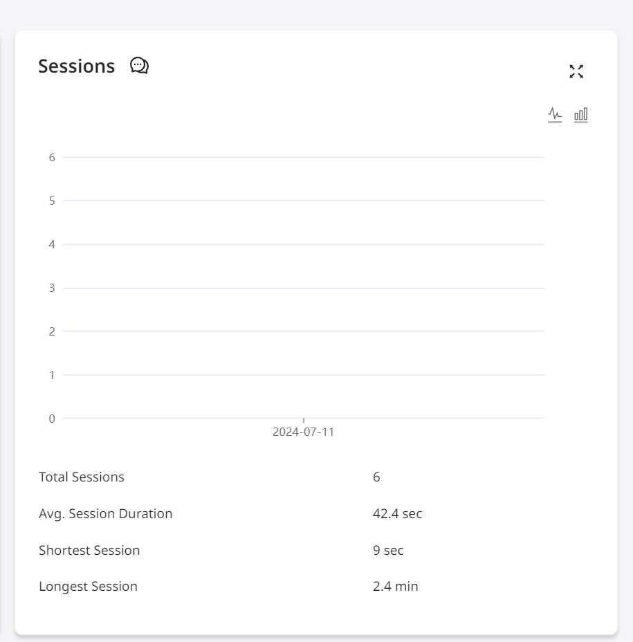The width and height of the screenshot is (633, 642).
Task: Click the y-axis label 3
Action: 52,288
